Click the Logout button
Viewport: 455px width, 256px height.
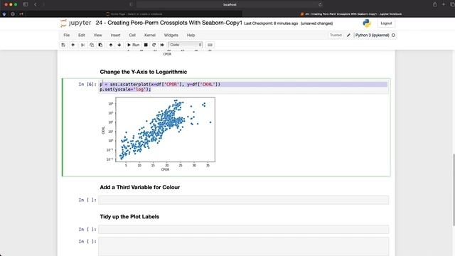coord(386,23)
